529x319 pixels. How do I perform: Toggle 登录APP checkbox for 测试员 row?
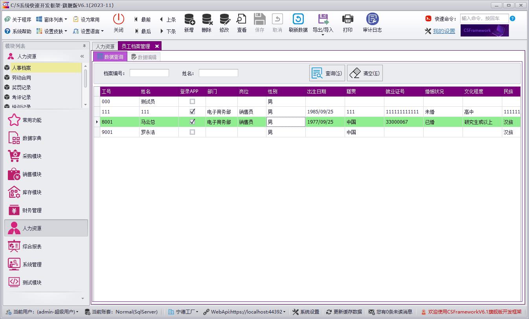point(192,102)
